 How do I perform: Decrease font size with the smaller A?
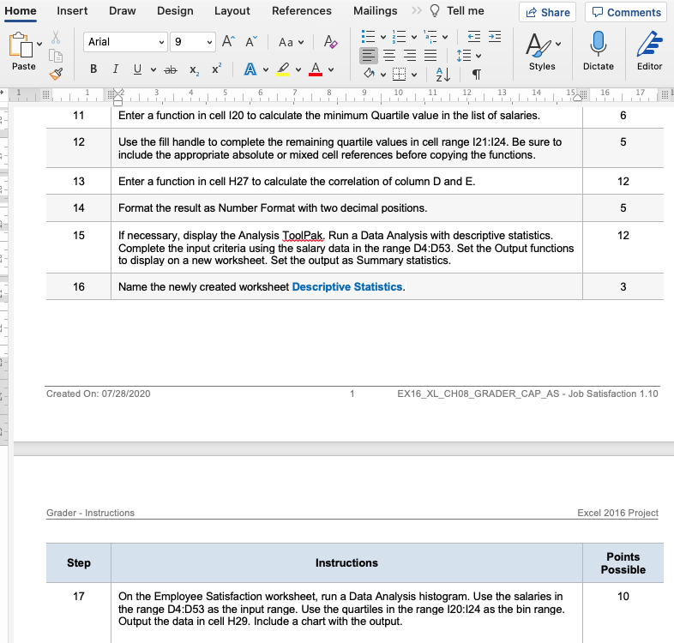[251, 42]
